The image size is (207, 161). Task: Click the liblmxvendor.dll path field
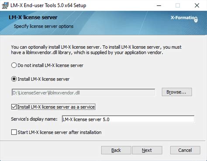[x=83, y=93]
